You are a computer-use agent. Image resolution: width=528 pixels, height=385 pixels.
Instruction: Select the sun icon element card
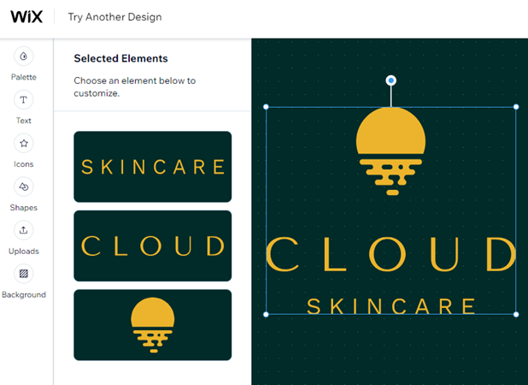pyautogui.click(x=153, y=325)
